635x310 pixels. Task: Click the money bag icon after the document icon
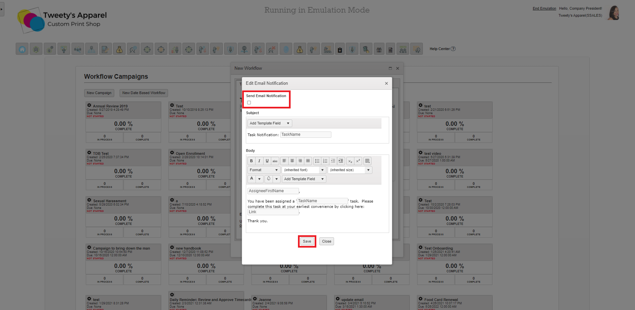pos(119,49)
